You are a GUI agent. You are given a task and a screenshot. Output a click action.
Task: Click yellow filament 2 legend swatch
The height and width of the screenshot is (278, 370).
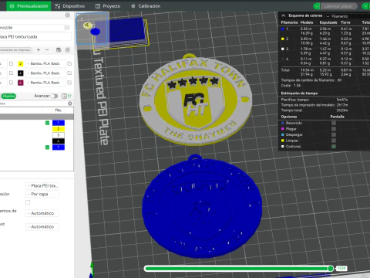283,39
